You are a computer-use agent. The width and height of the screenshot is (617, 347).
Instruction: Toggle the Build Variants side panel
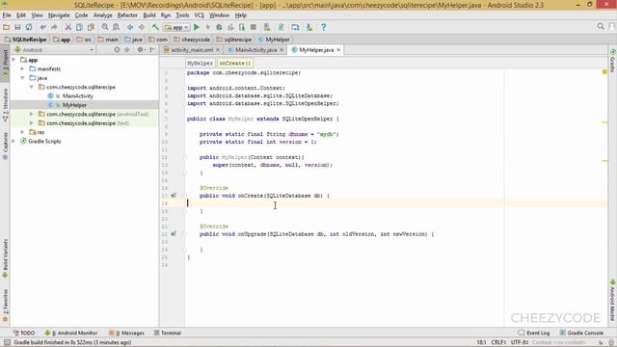5,257
